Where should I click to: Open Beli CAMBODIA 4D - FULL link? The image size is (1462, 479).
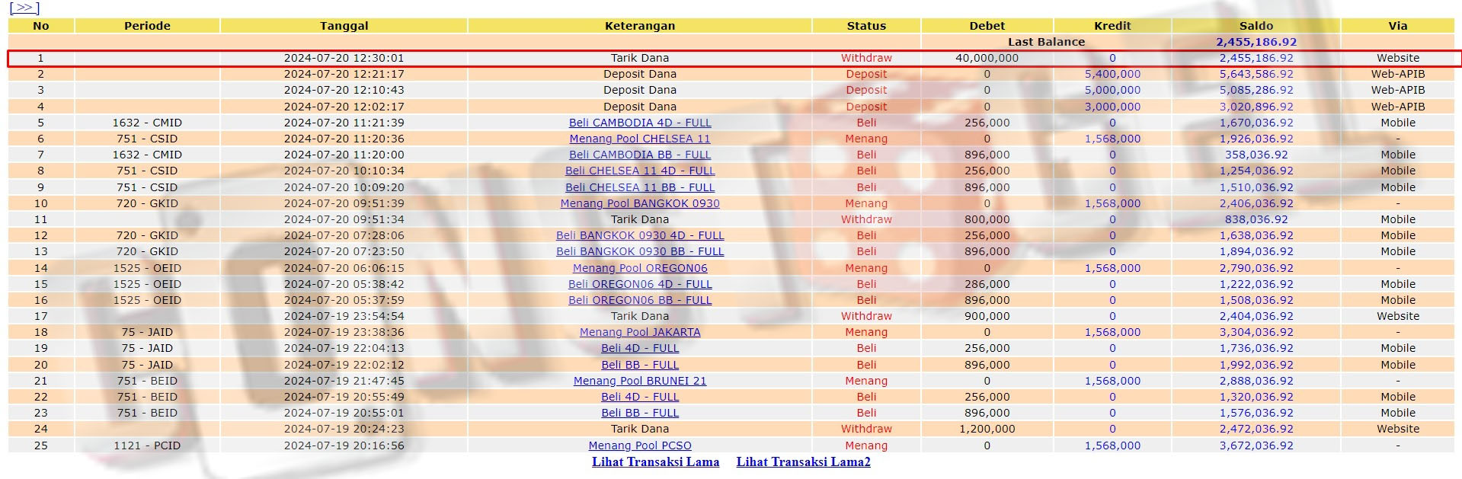tap(639, 123)
